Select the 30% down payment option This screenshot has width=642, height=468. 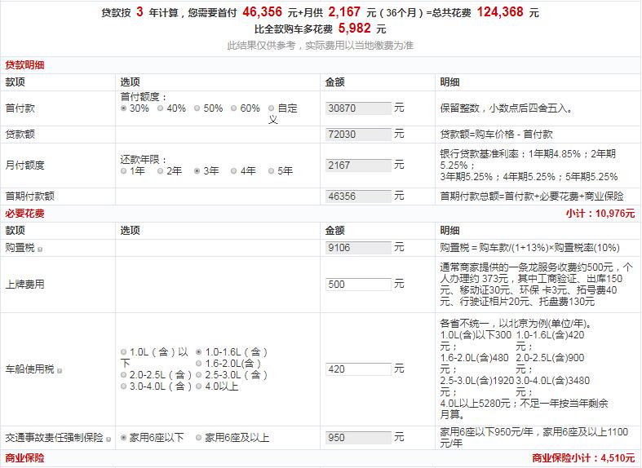click(124, 108)
